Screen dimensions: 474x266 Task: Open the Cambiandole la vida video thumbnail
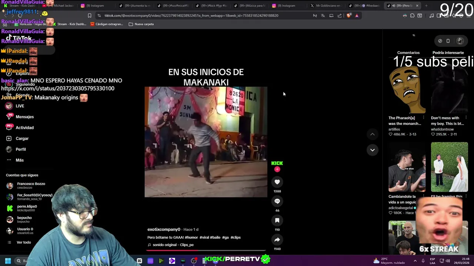coord(407,167)
